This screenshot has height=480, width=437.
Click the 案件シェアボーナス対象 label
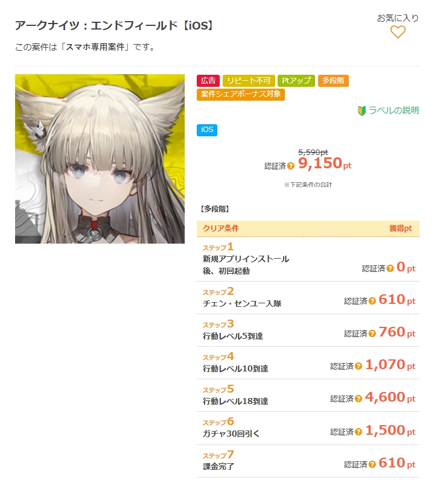[241, 94]
